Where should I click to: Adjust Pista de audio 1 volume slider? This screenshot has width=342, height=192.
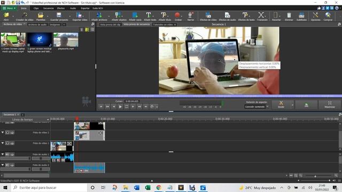(15, 158)
